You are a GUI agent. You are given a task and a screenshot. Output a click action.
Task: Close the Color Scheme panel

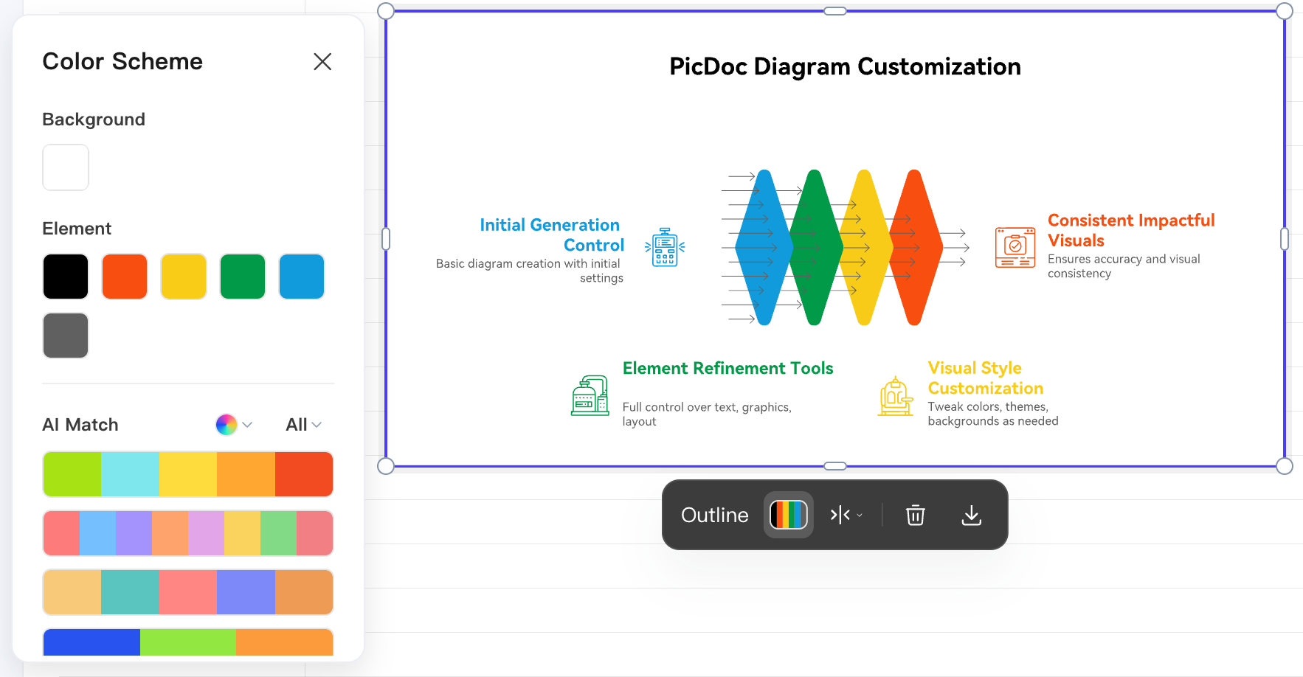click(322, 61)
